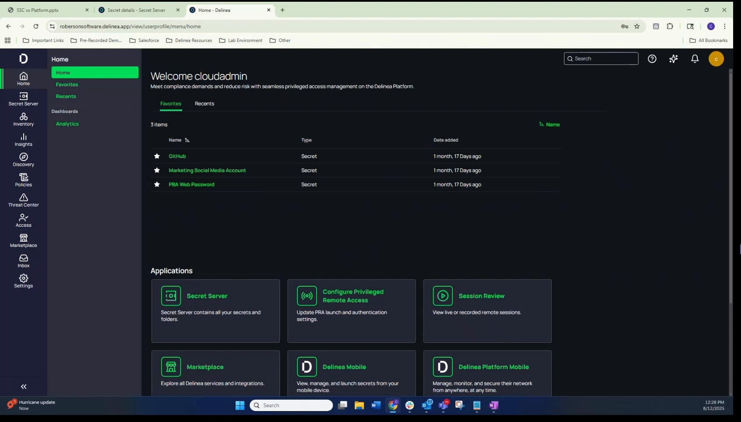Screen dimensions: 741x422
Task: Open the Discovery section
Action: click(x=23, y=159)
